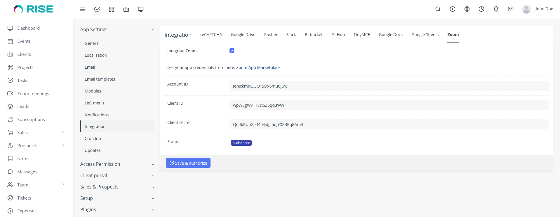Uncheck the Integrate Zoom checkbox
This screenshot has height=217, width=560.
[x=232, y=51]
